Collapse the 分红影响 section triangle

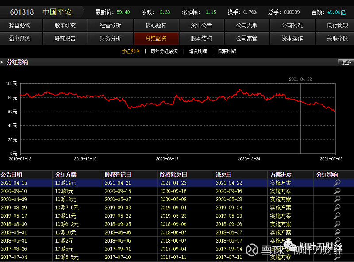(x=2, y=62)
